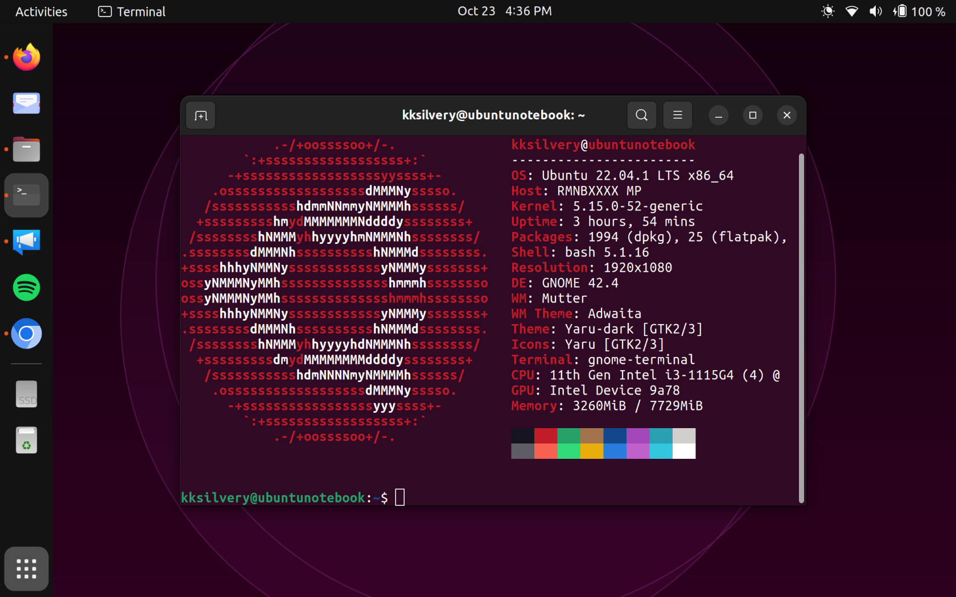
Task: Click the light gray color block
Action: (x=684, y=436)
